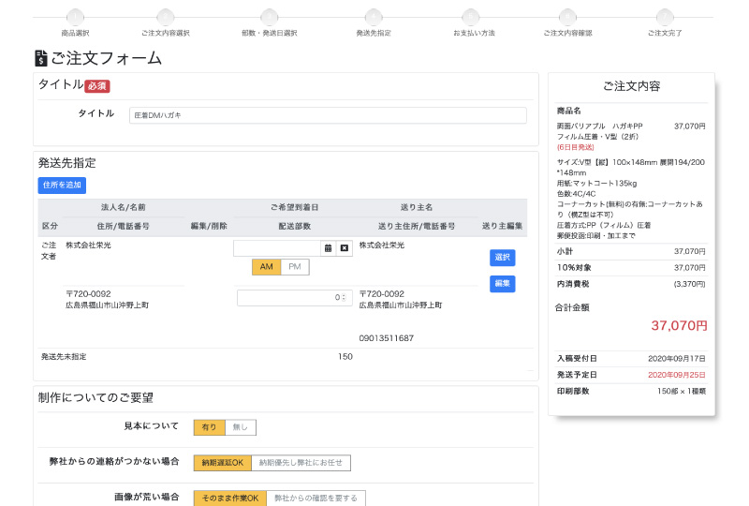
Task: Click the タイトル text input field
Action: tap(328, 115)
